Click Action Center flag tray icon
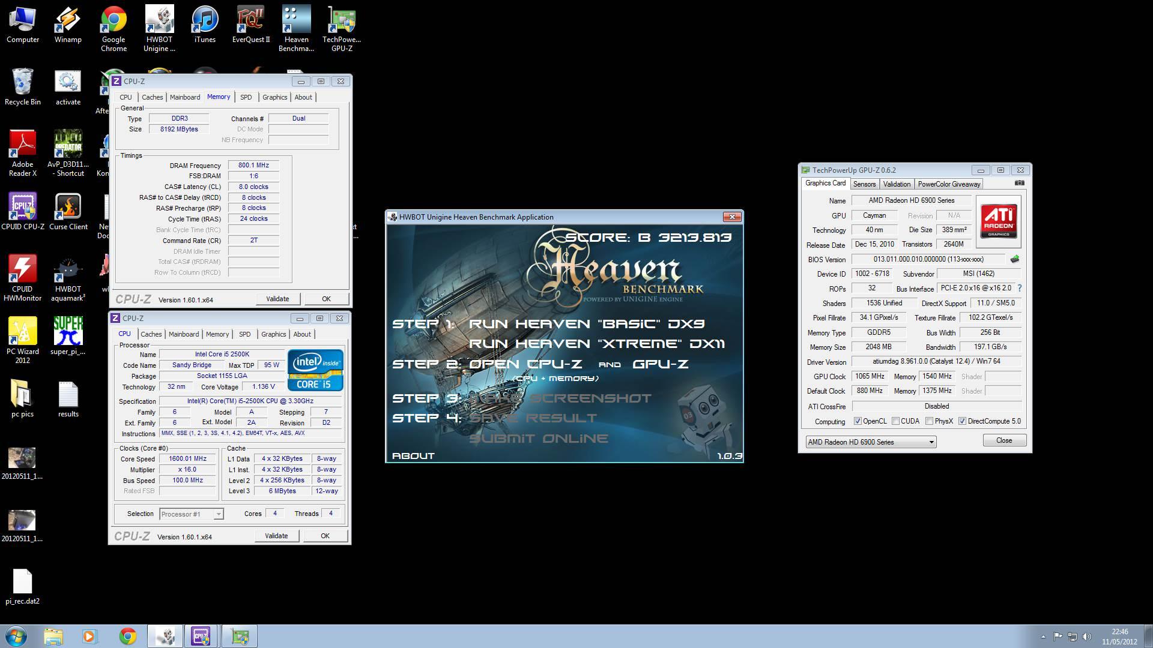The height and width of the screenshot is (648, 1153). pos(1058,637)
